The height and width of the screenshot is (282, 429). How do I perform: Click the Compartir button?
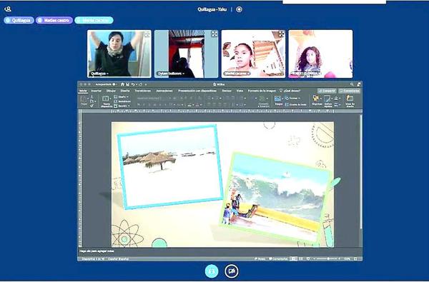click(327, 91)
